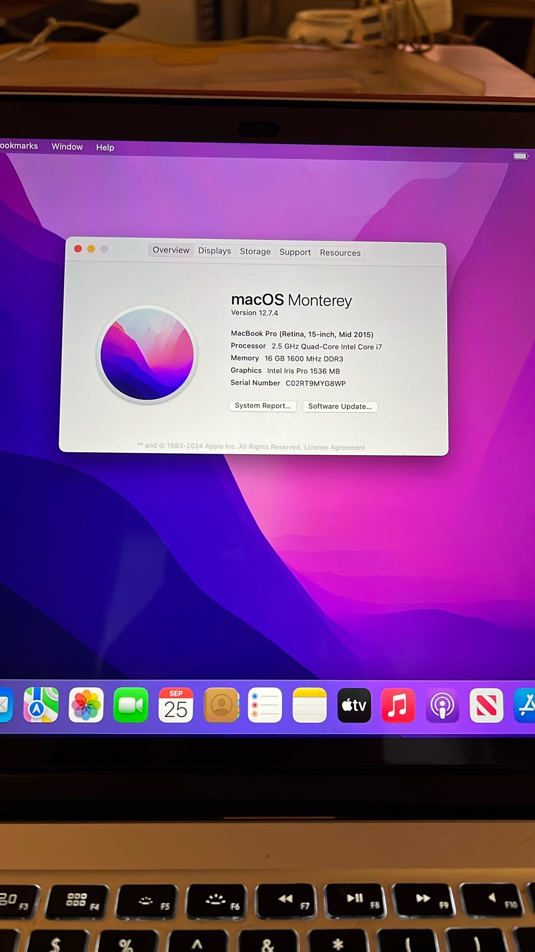Open the Window menu
This screenshot has height=952, width=535.
[x=67, y=147]
